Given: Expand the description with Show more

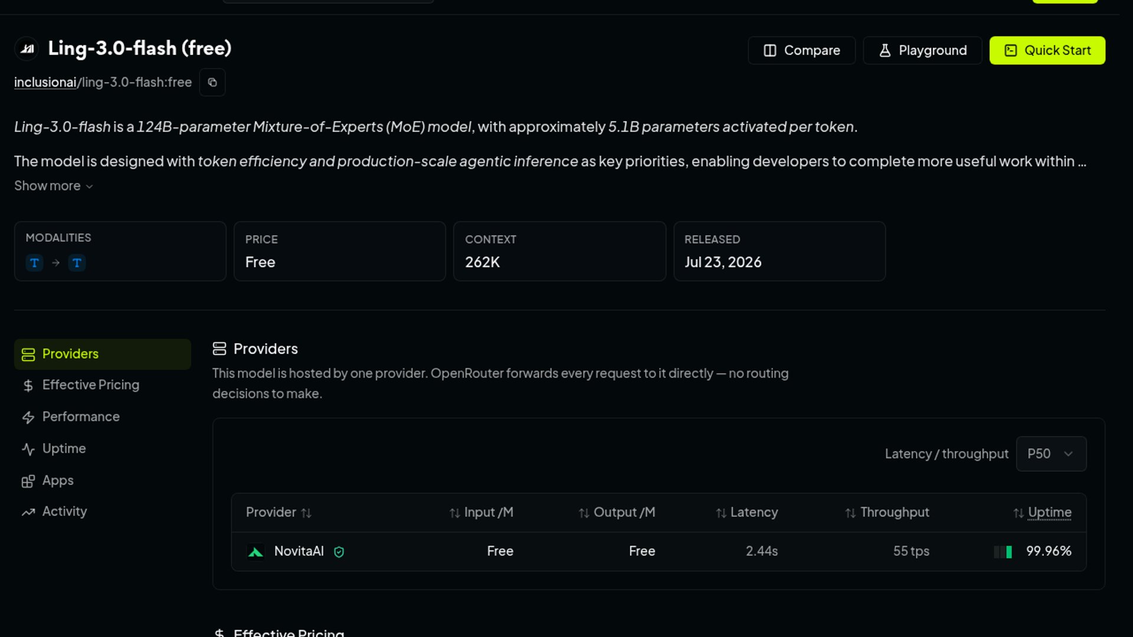Looking at the screenshot, I should [x=54, y=186].
